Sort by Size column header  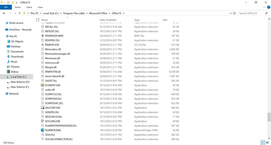point(165,20)
